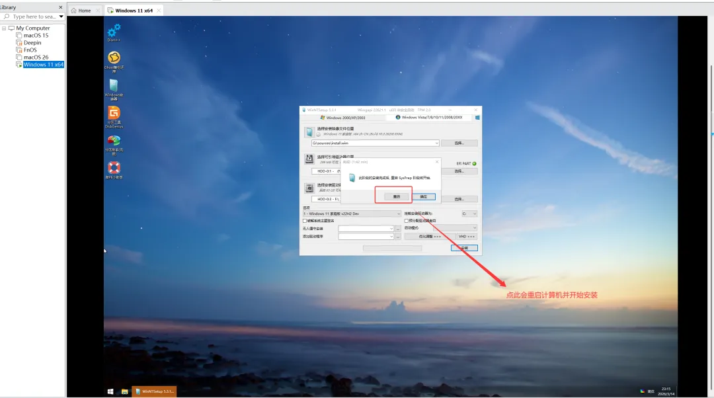The height and width of the screenshot is (398, 714).
Task: Click the restart button in the popup
Action: click(396, 197)
